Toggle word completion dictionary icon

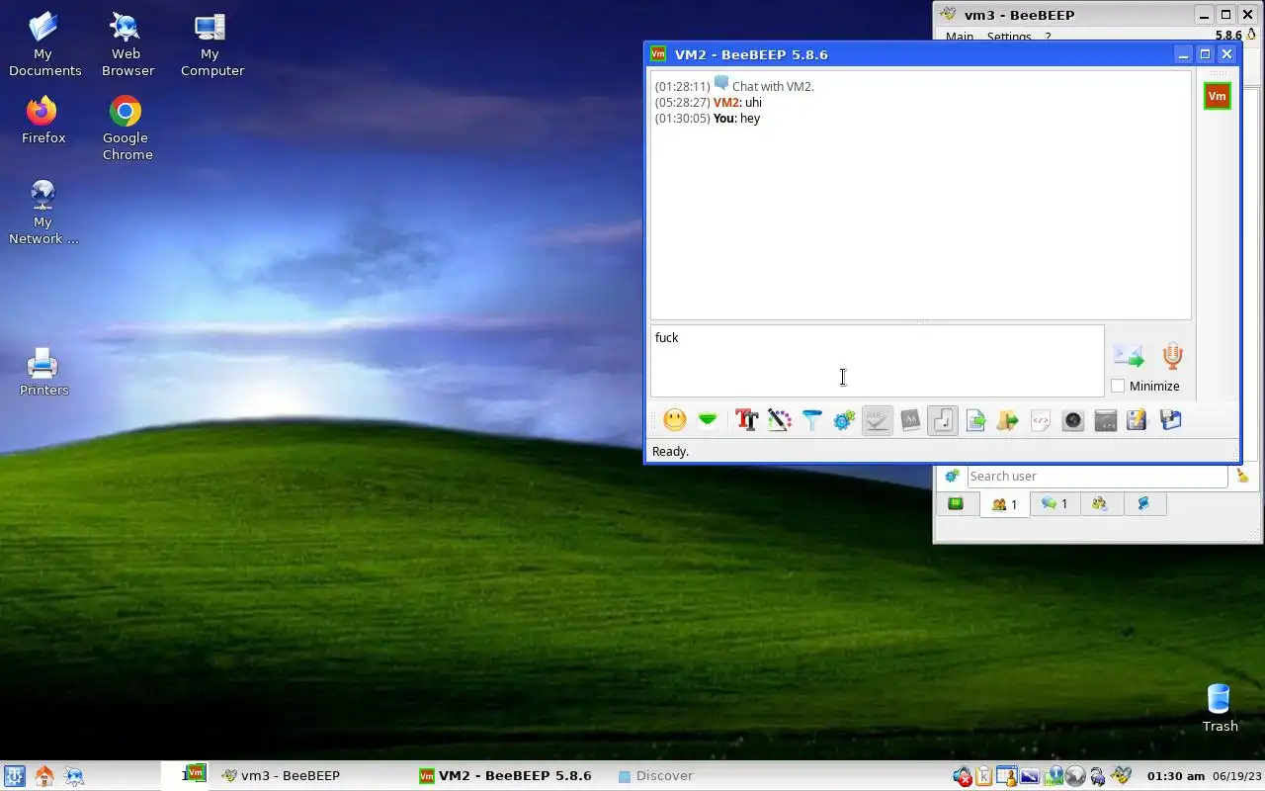[910, 420]
